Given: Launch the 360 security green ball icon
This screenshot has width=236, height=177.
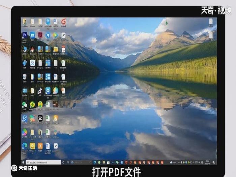Looking at the screenshot, I should pyautogui.click(x=32, y=105).
